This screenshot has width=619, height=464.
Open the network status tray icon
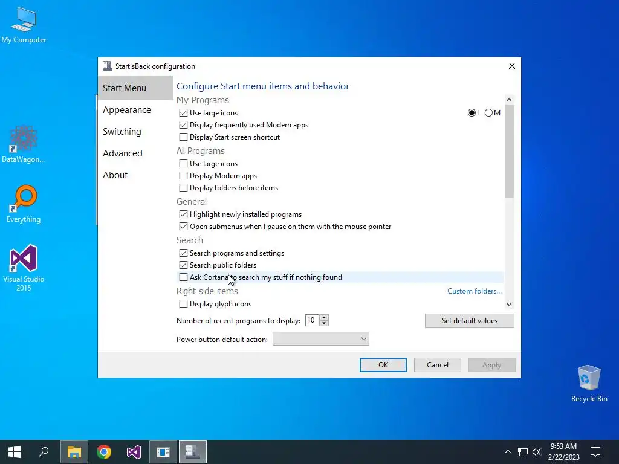[523, 452]
